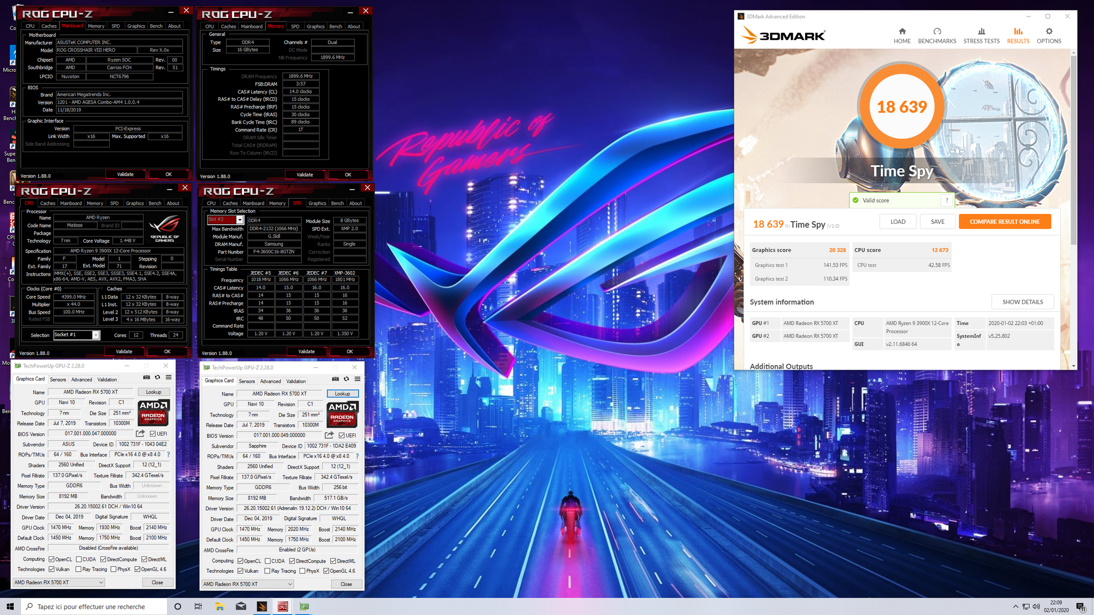Click the Cortana circle on taskbar

(177, 607)
